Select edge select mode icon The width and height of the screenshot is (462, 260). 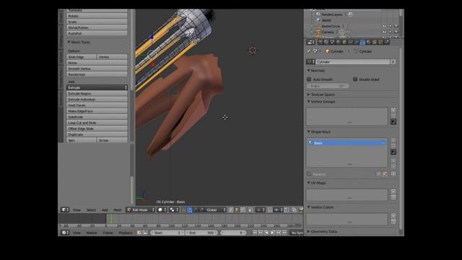point(237,210)
